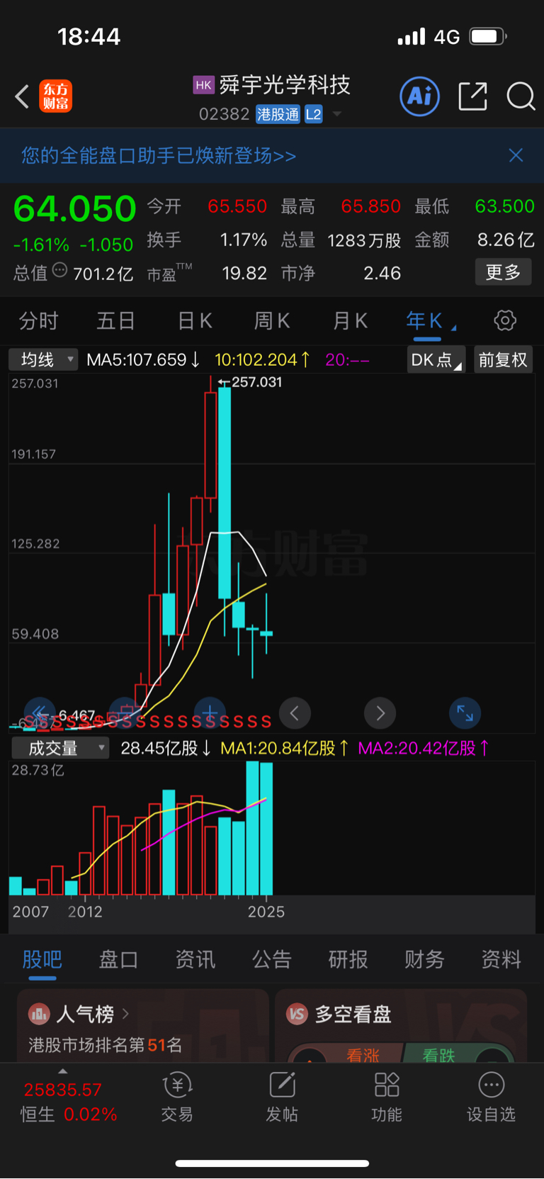The image size is (544, 1179).
Task: Switch to 月K chart tab
Action: [351, 321]
